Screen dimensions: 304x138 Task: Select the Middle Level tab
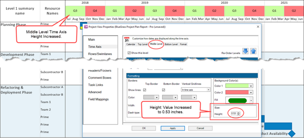coord(156,44)
